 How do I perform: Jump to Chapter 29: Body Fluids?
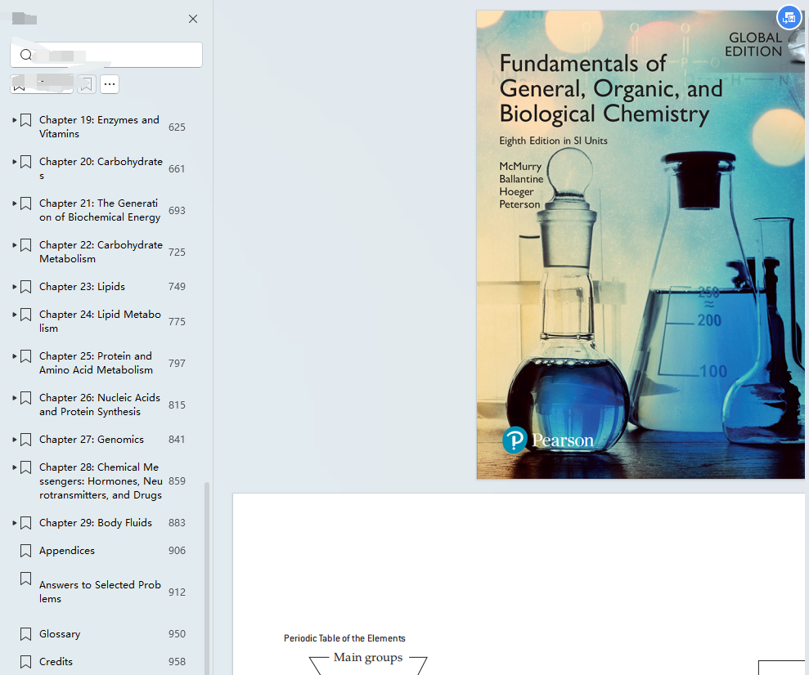96,523
